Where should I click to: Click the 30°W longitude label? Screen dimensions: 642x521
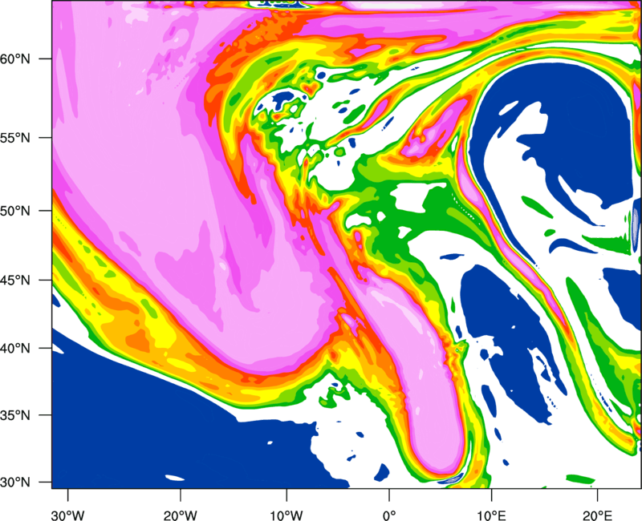(67, 515)
